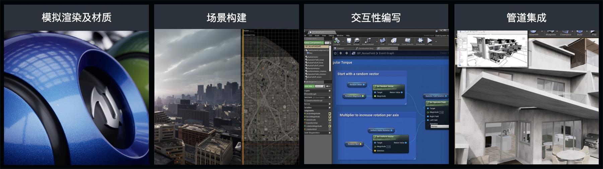Select the Random Vector variable node
603x169 pixels.
click(x=357, y=84)
